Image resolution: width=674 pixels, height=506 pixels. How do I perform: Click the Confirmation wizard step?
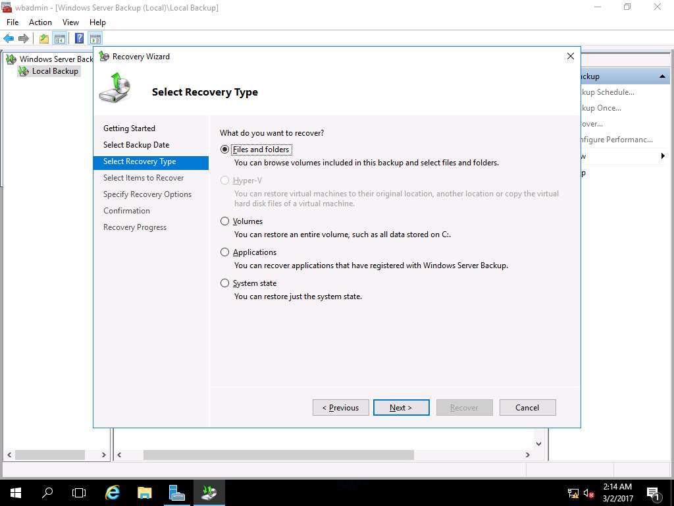(126, 210)
